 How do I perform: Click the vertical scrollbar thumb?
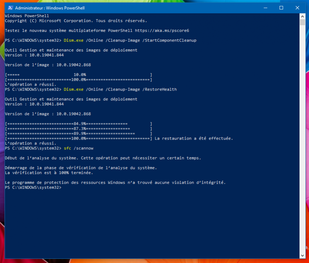[x=302, y=22]
